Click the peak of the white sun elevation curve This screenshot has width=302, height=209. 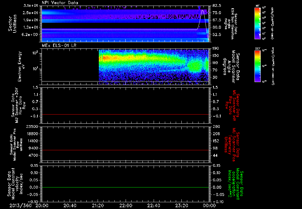click(202, 10)
